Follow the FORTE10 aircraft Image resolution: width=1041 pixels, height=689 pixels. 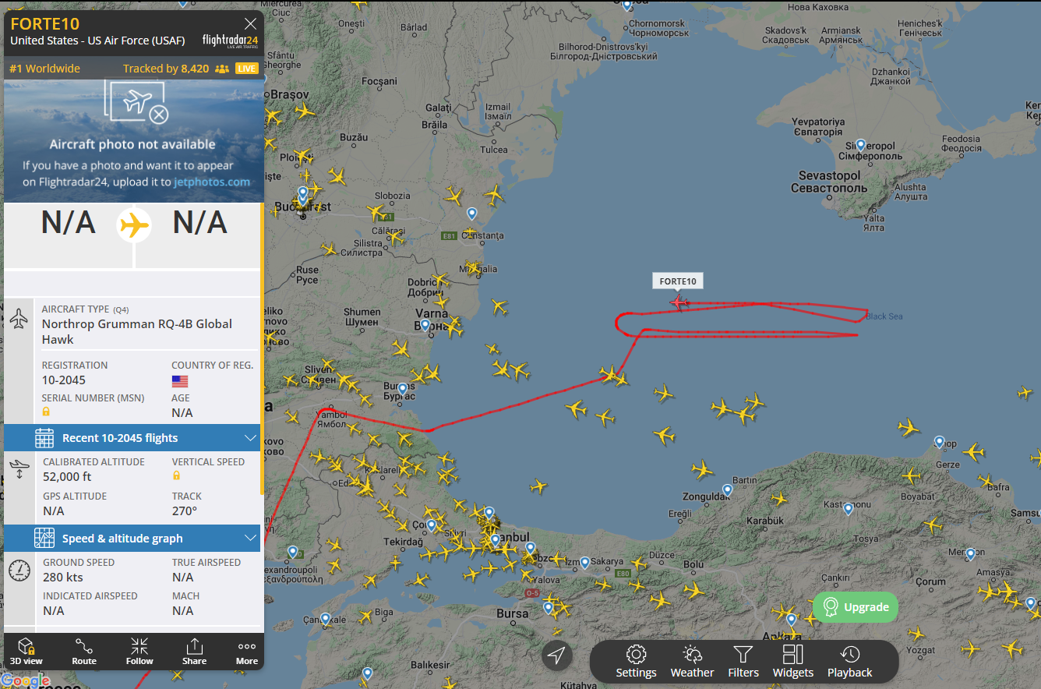(139, 651)
